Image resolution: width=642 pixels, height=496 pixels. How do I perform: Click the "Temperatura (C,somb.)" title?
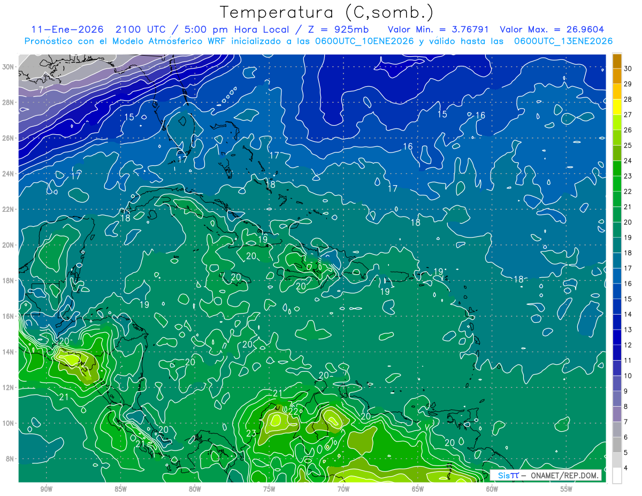pos(326,12)
